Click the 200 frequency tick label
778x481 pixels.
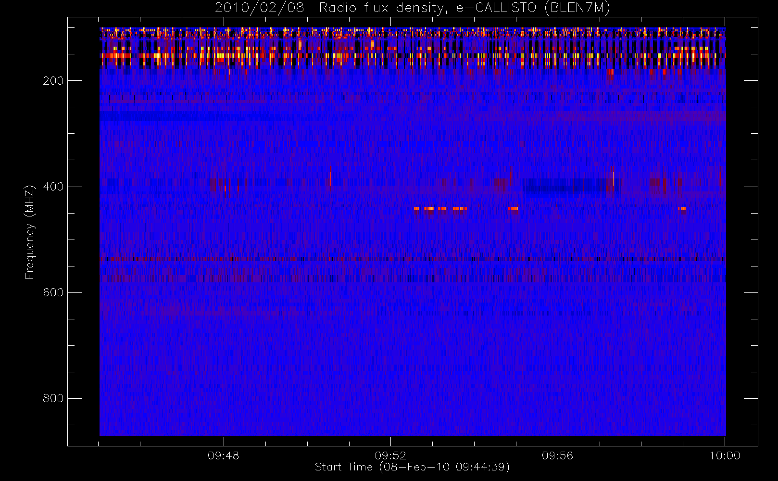53,81
